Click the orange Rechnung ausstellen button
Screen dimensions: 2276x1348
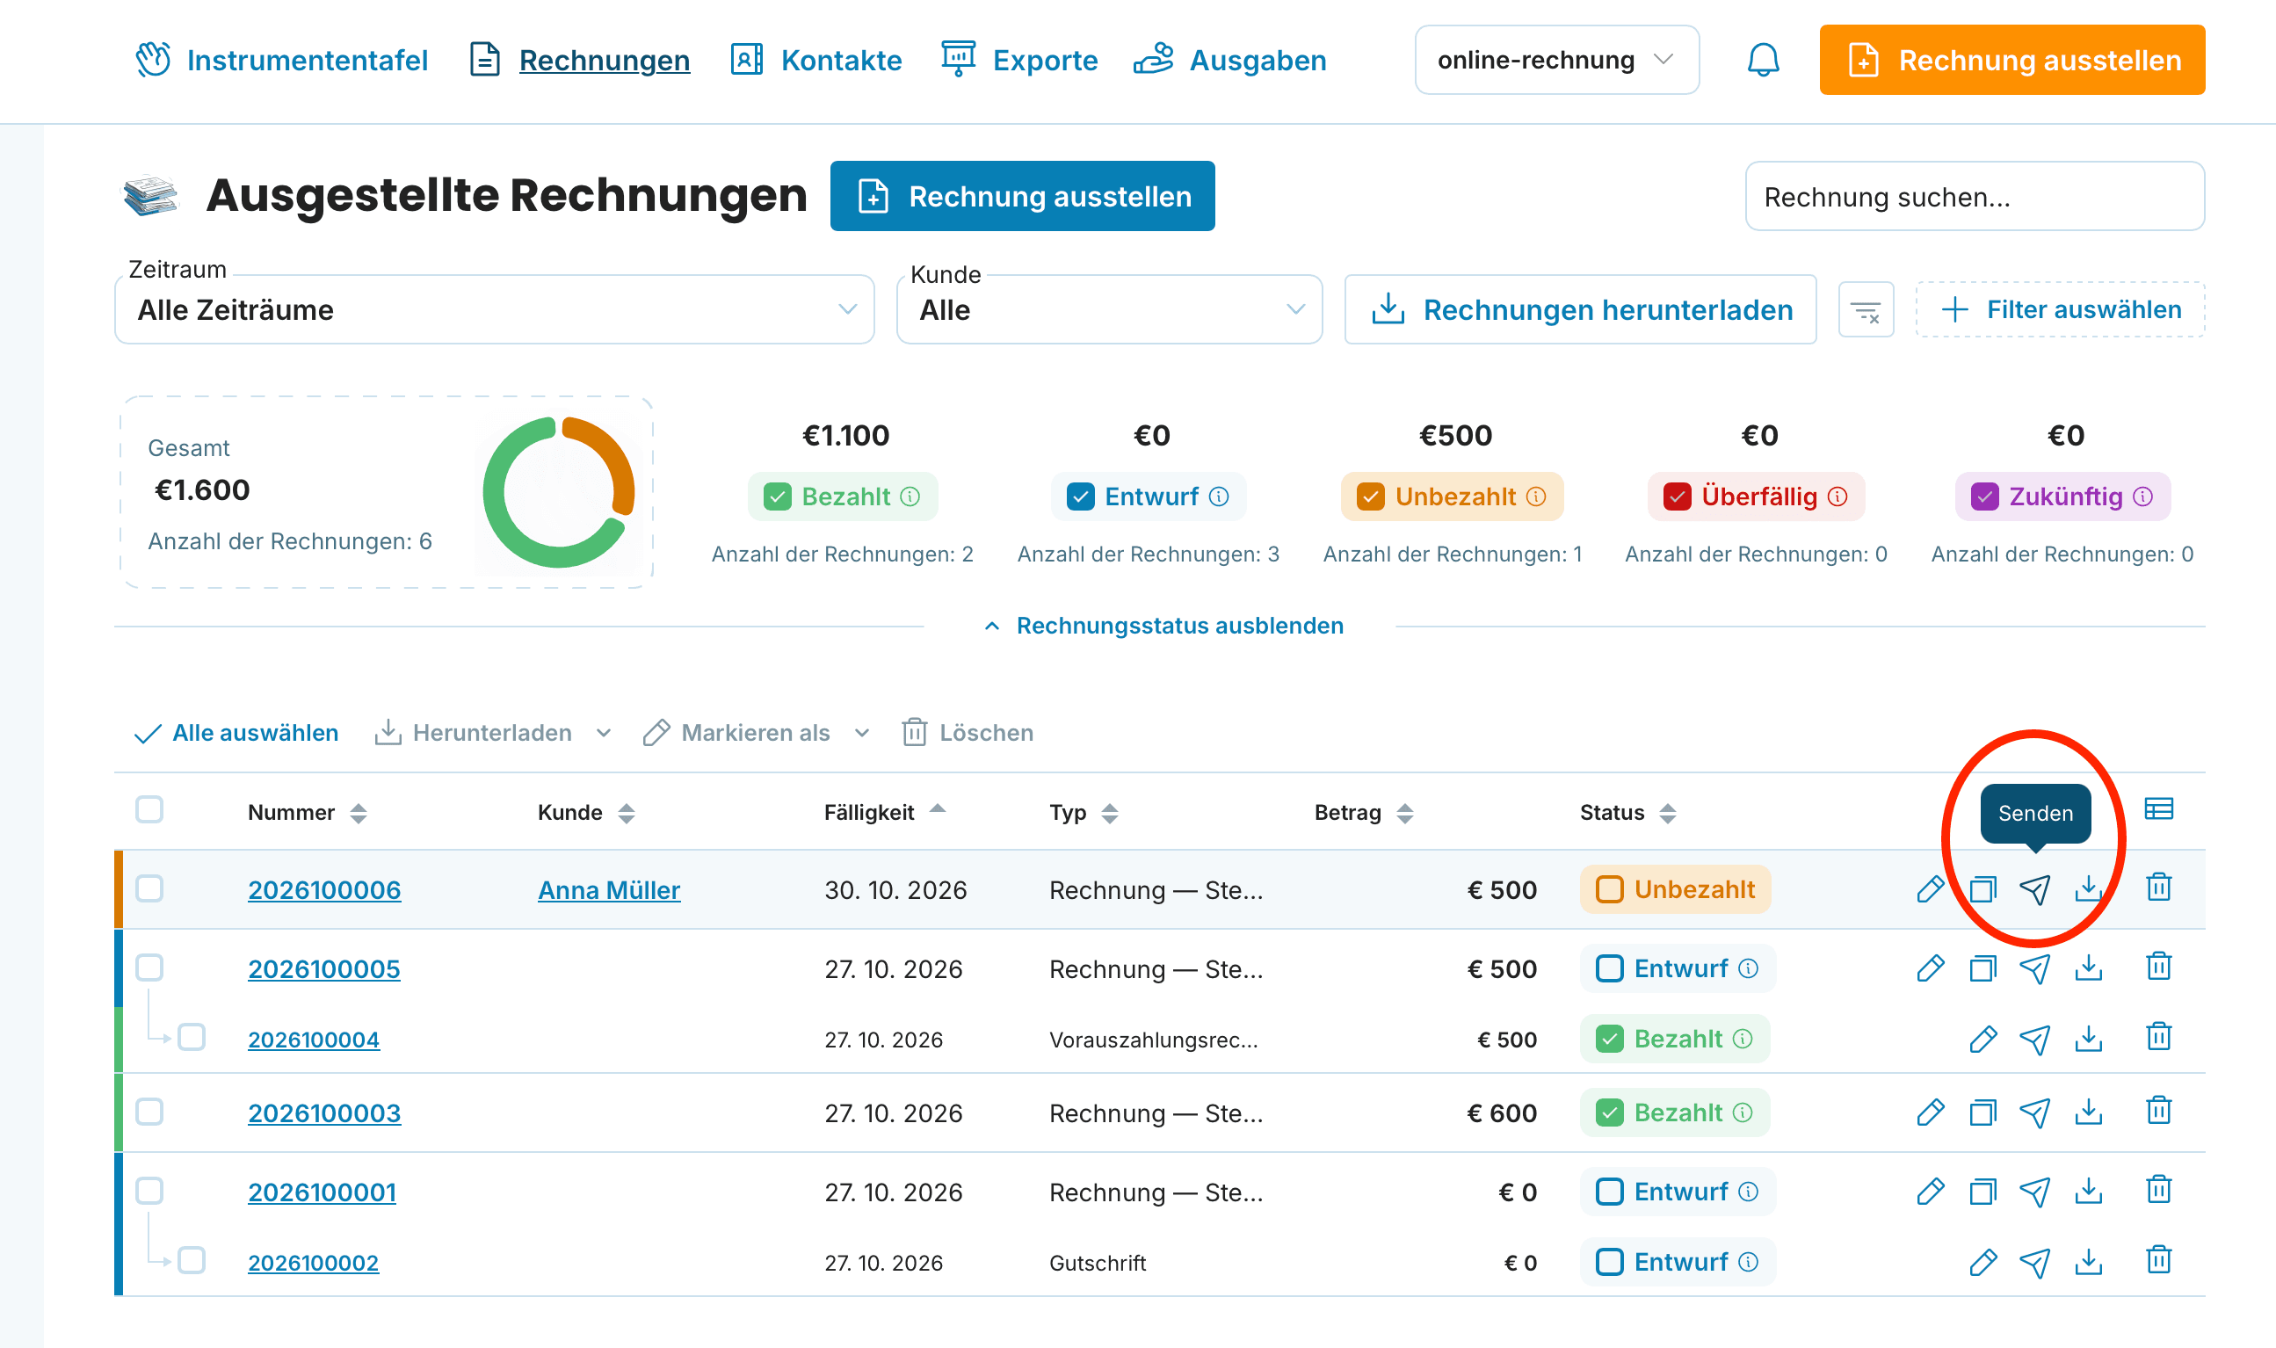pos(2011,60)
